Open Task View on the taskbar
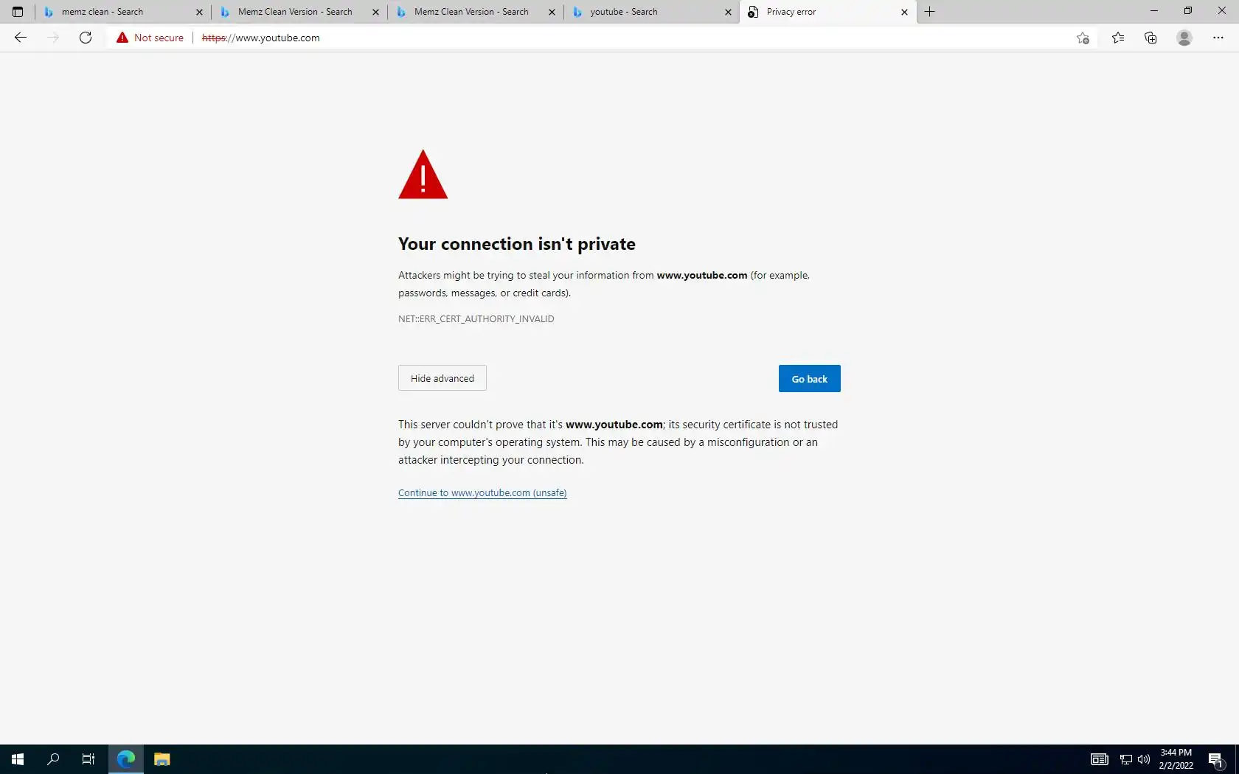This screenshot has width=1239, height=774. tap(88, 759)
